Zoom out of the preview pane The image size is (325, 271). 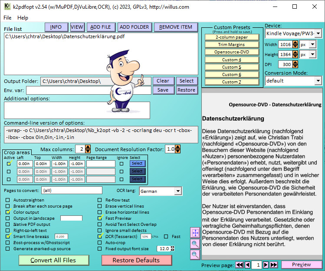coord(195,254)
